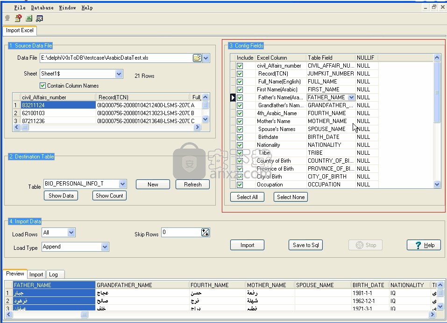Screen dimensions: 447x323
Task: Click the Data File path input field
Action: pyautogui.click(x=116, y=58)
